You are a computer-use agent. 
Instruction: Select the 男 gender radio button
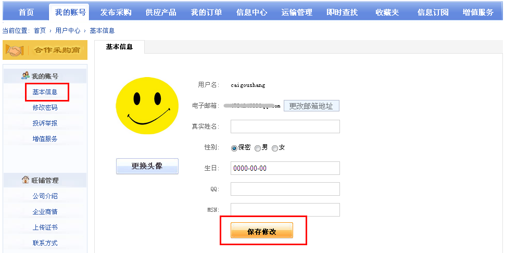click(x=258, y=148)
